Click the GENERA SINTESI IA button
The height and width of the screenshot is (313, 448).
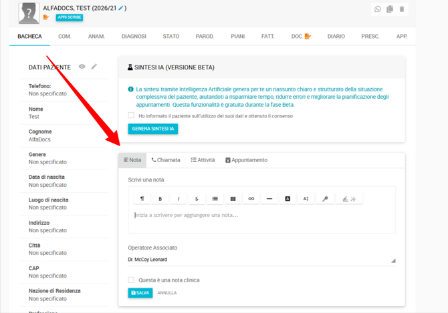(153, 129)
